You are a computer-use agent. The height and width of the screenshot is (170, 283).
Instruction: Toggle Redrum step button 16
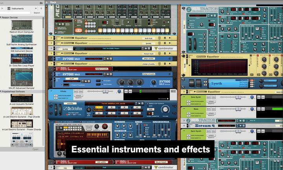click(167, 30)
